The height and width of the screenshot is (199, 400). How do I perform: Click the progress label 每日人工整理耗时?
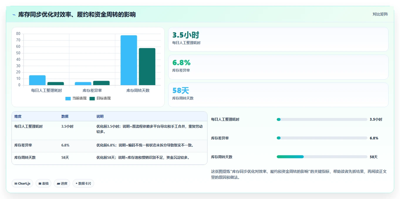(x=225, y=119)
